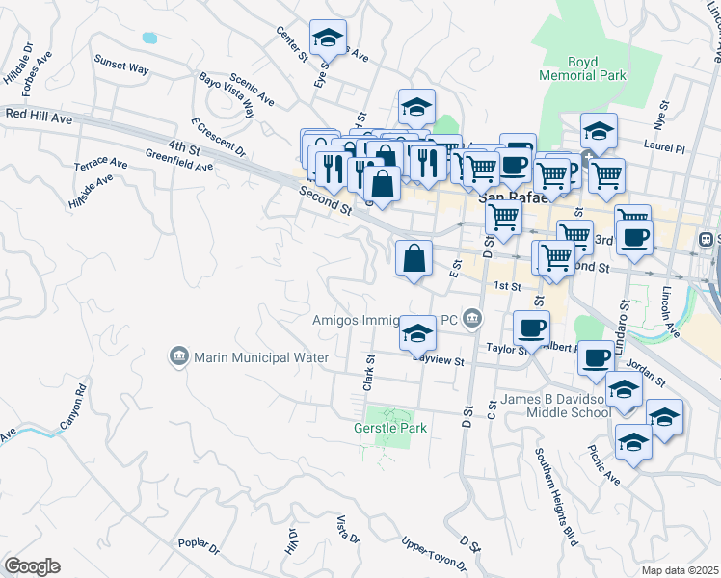Click the Bayo Vista Way label
Viewport: 721px width, 578px height.
tap(227, 95)
